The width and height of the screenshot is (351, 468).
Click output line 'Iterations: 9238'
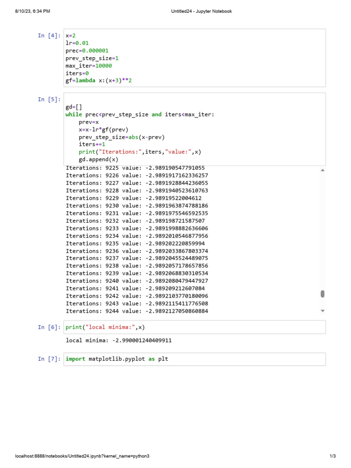137,266
